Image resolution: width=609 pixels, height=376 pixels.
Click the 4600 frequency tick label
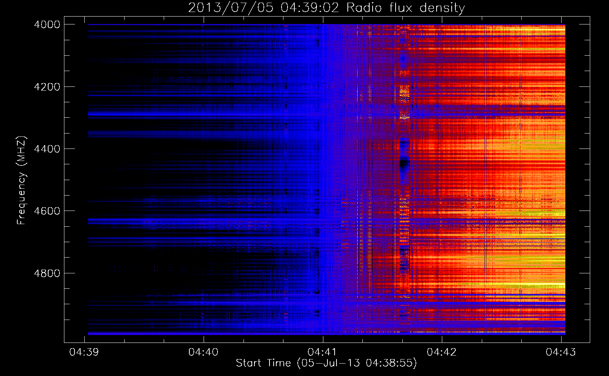pyautogui.click(x=47, y=211)
